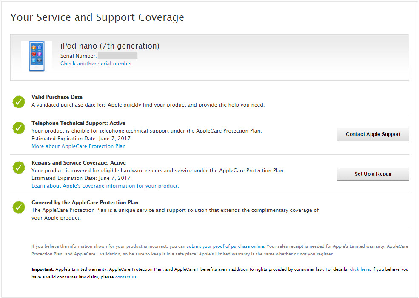Screen dimensions: 419x298
Task: Click the Your Service and Support Coverage heading
Action: [97, 17]
